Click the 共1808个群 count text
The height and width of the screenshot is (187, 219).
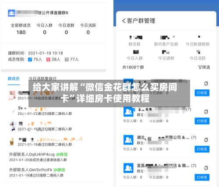133,67
